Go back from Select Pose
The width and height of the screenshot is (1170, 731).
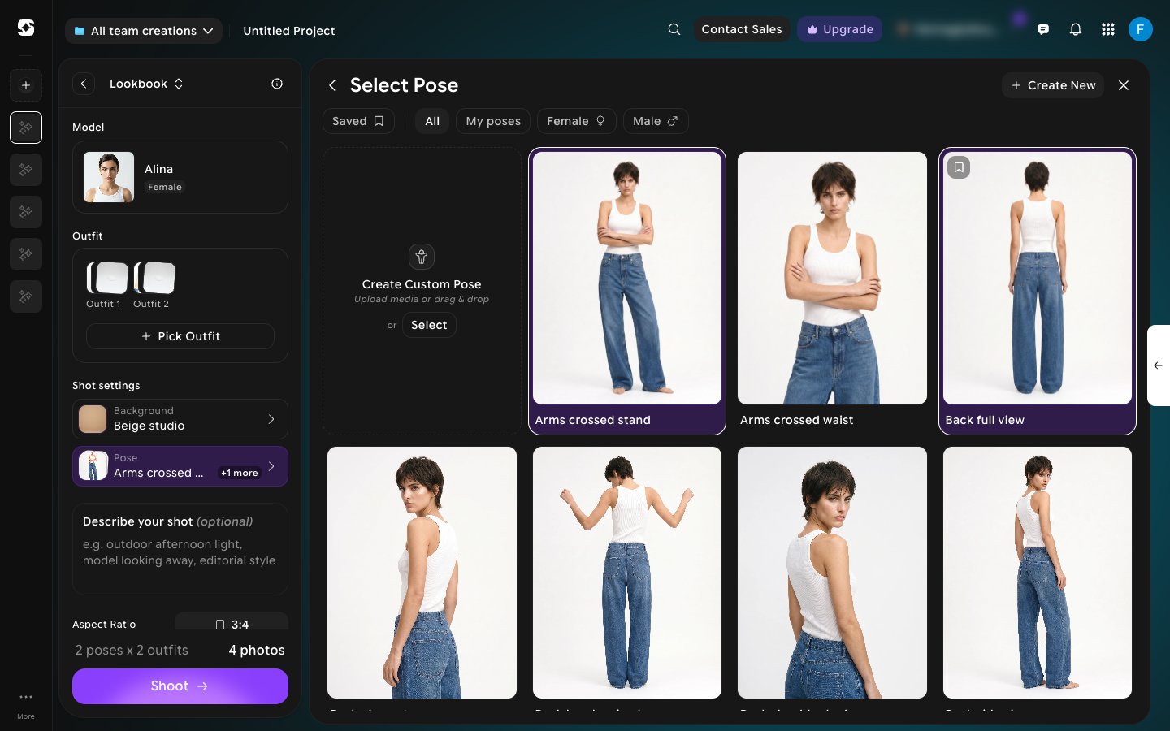point(332,85)
